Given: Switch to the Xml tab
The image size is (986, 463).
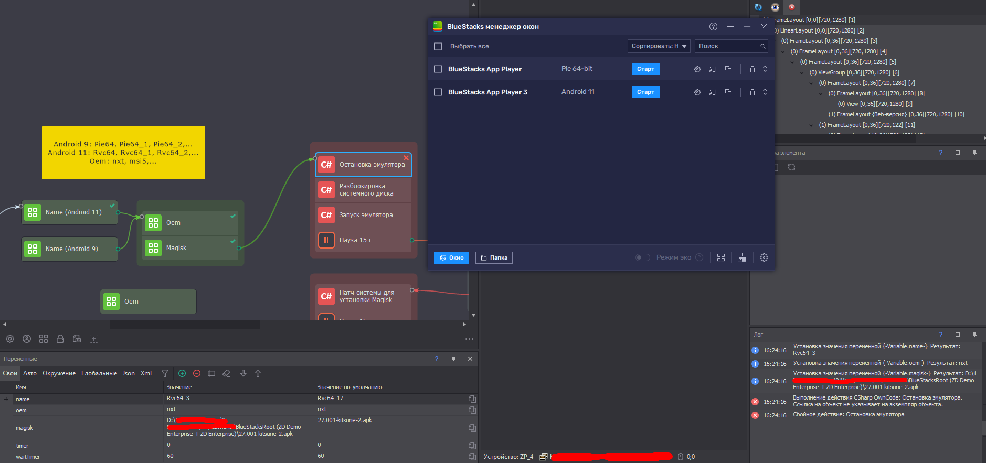Looking at the screenshot, I should coord(146,373).
